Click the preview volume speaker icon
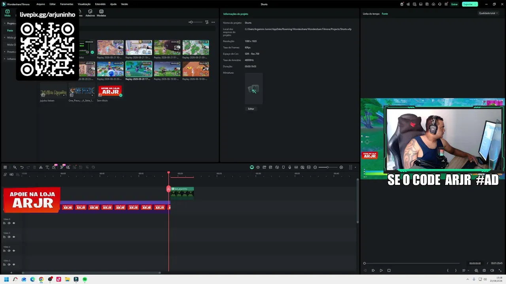 point(492,271)
